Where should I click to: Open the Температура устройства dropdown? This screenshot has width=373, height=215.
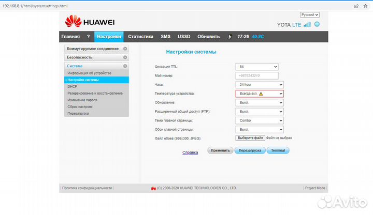coord(259,94)
